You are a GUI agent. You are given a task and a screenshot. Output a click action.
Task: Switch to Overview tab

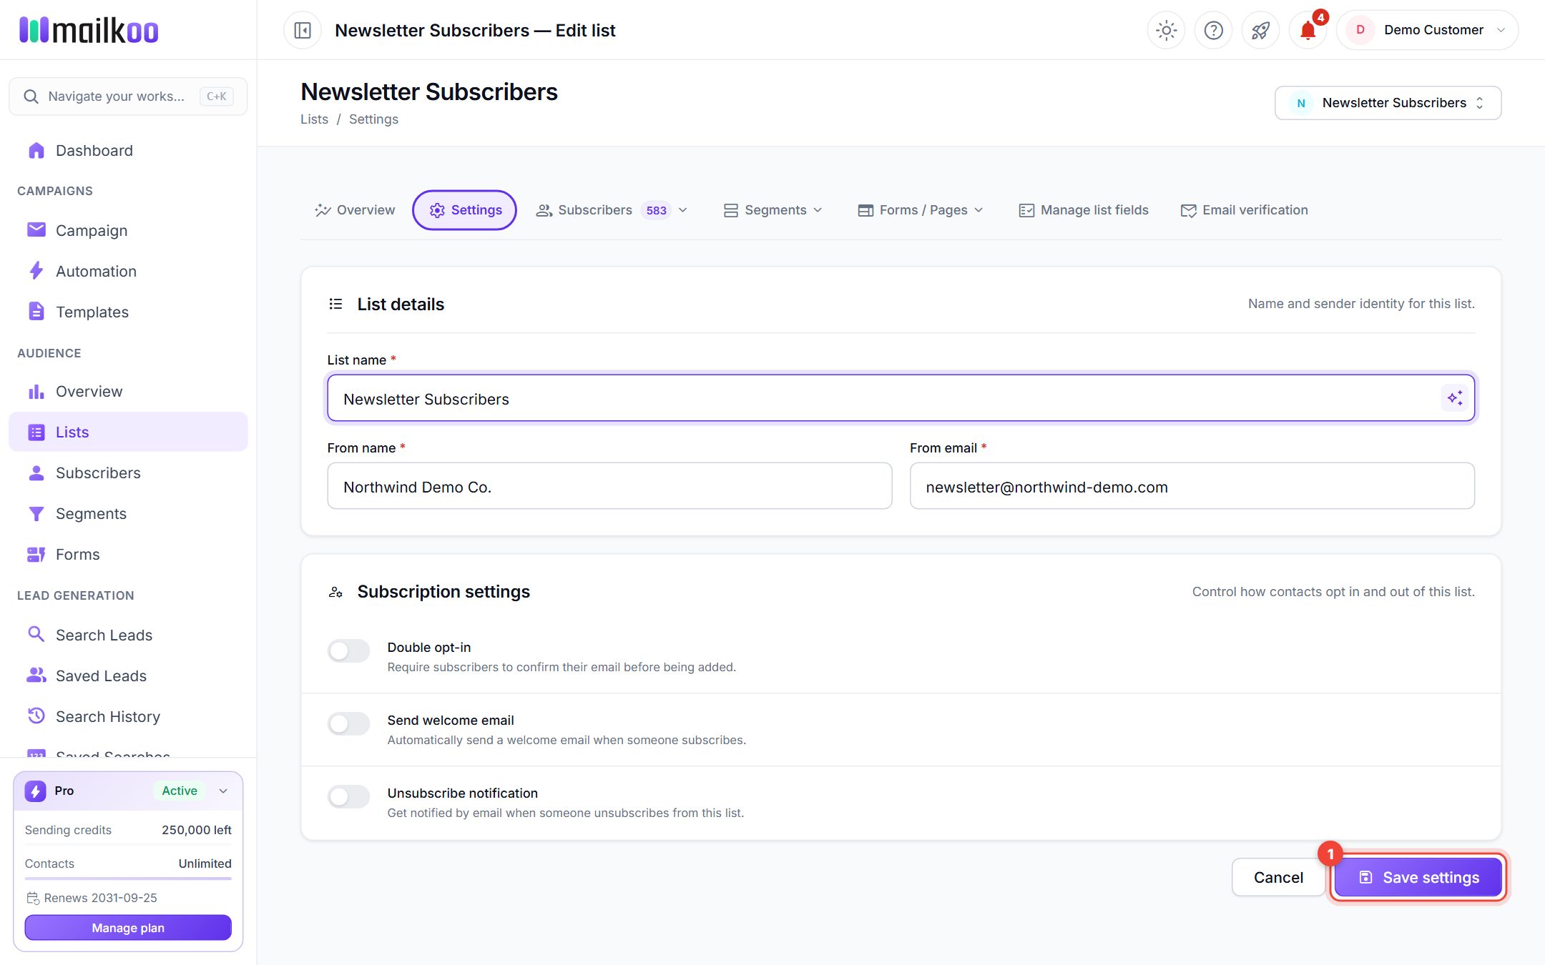coord(355,210)
